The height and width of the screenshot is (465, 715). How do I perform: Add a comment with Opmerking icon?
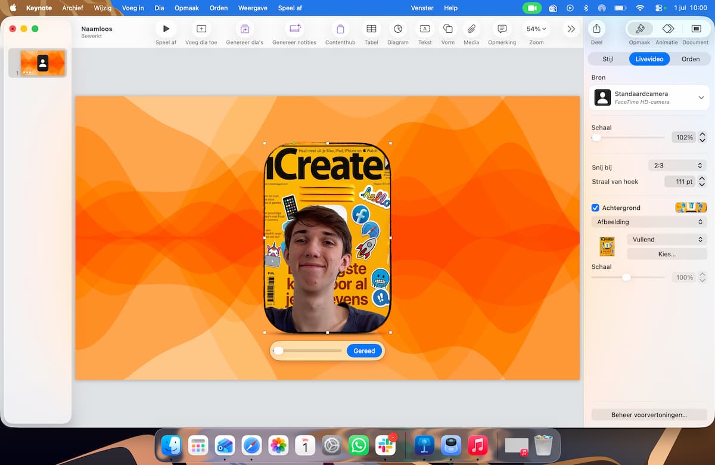pos(502,29)
